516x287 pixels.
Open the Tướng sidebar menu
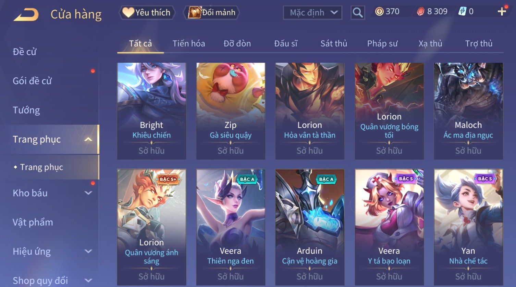(26, 110)
